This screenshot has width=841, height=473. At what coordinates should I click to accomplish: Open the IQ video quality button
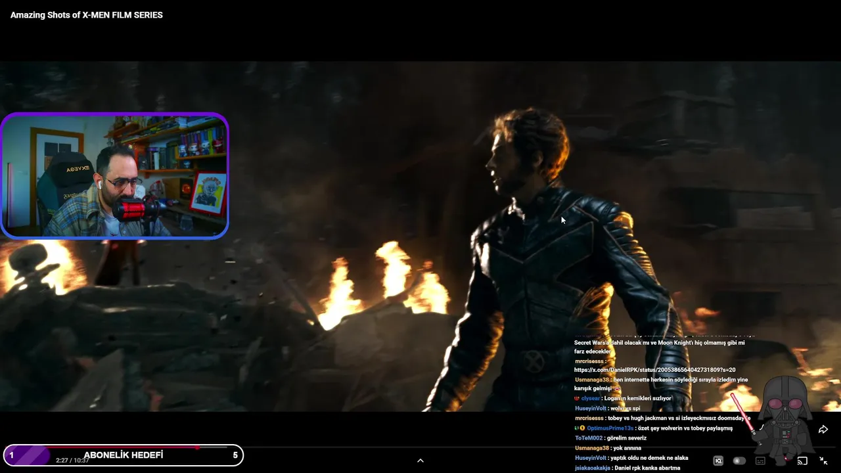pyautogui.click(x=718, y=461)
